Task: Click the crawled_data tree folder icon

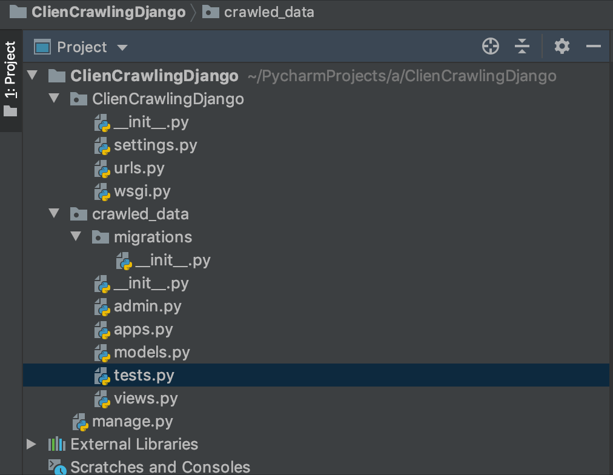Action: click(79, 214)
